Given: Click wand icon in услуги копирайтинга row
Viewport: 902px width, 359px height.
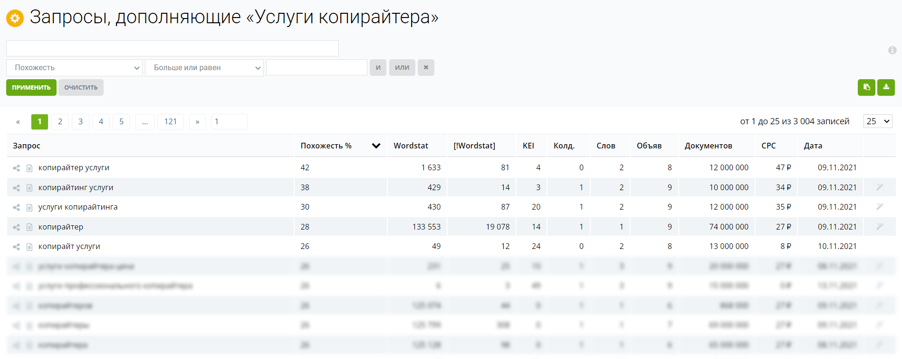Looking at the screenshot, I should 880,207.
